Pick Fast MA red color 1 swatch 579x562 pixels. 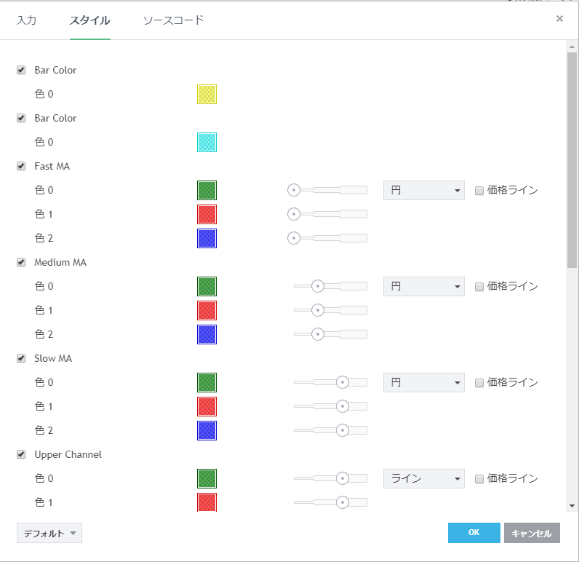[207, 214]
